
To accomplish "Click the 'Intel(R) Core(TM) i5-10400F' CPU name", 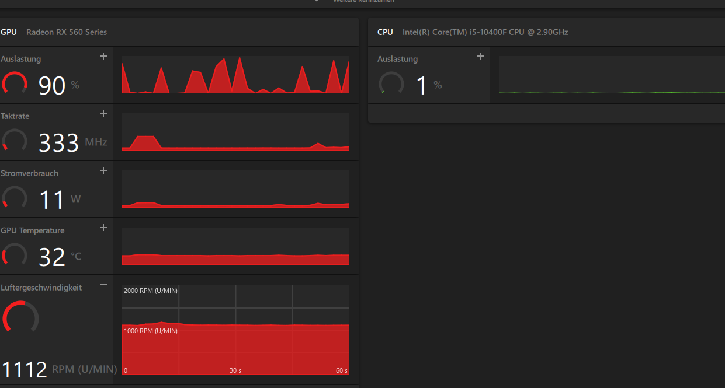I will (485, 32).
